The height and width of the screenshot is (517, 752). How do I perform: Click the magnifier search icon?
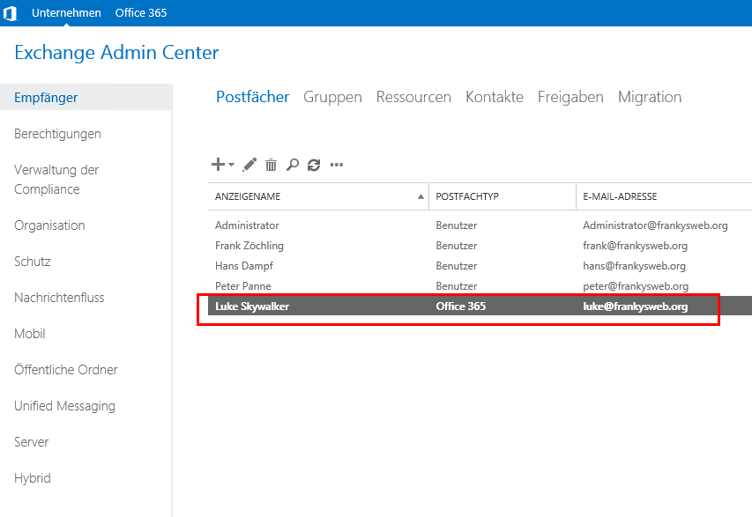pyautogui.click(x=293, y=165)
